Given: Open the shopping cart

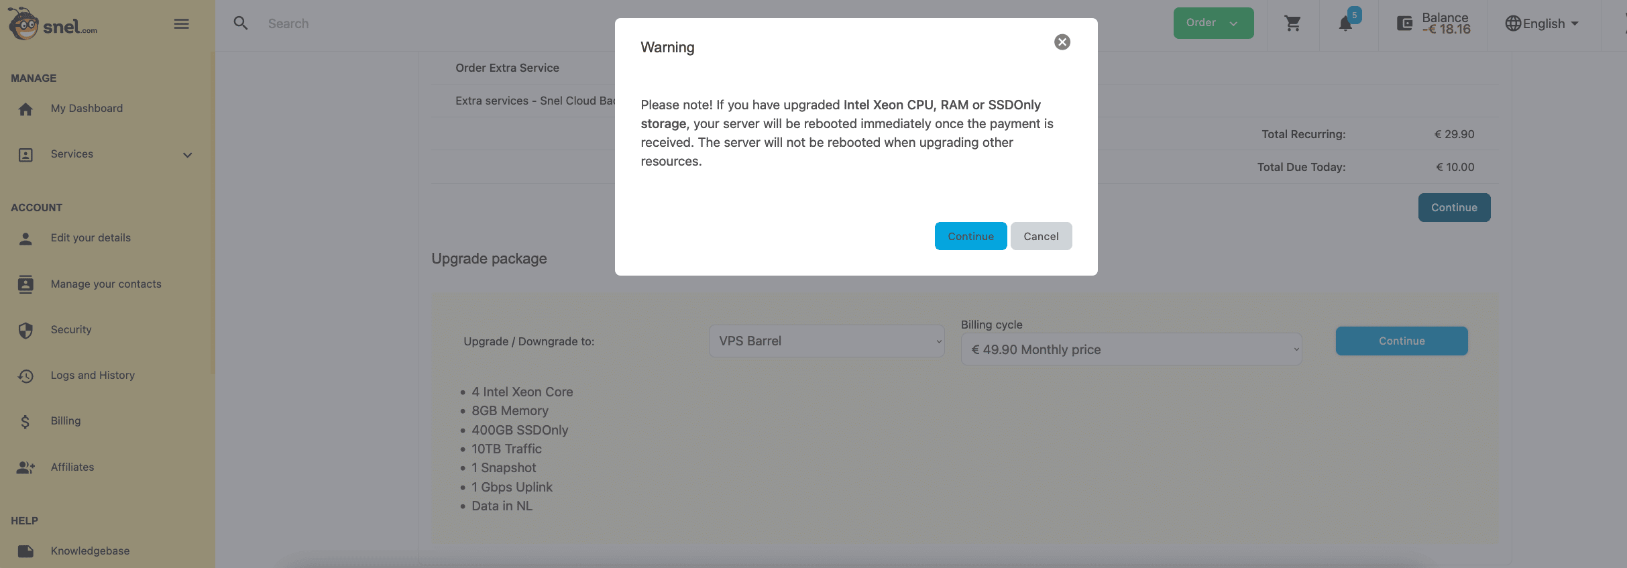Looking at the screenshot, I should point(1292,24).
